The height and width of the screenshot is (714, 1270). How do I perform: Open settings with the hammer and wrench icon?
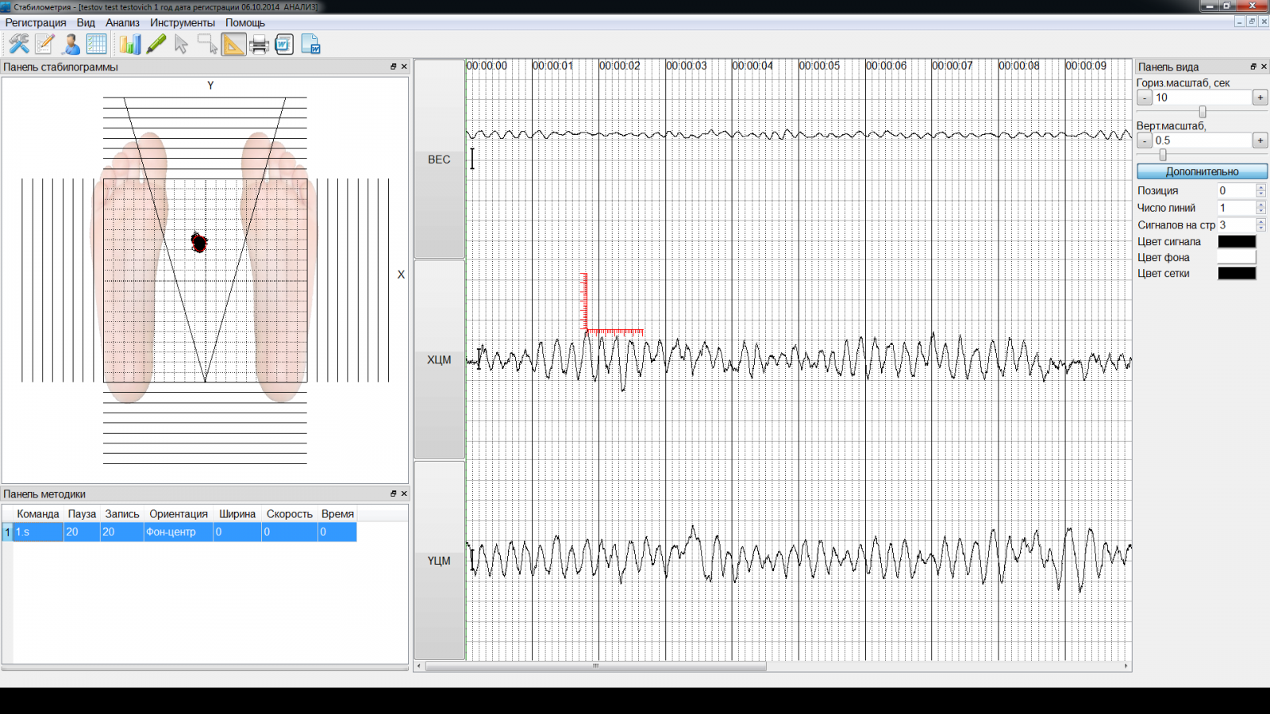(x=18, y=44)
